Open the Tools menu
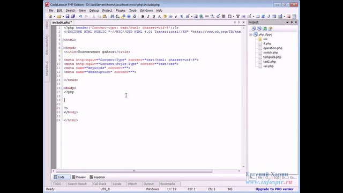The height and width of the screenshot is (193, 343). [x=132, y=11]
